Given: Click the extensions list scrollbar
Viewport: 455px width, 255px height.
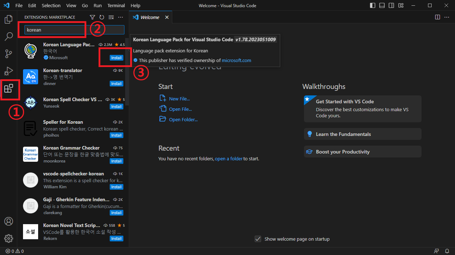Looking at the screenshot, I should click(127, 72).
